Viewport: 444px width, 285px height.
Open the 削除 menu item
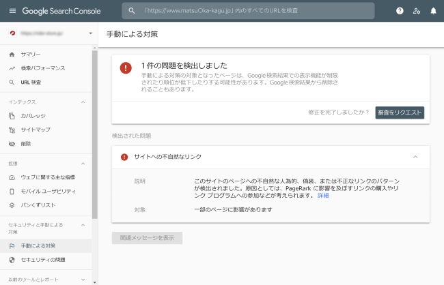(26, 144)
